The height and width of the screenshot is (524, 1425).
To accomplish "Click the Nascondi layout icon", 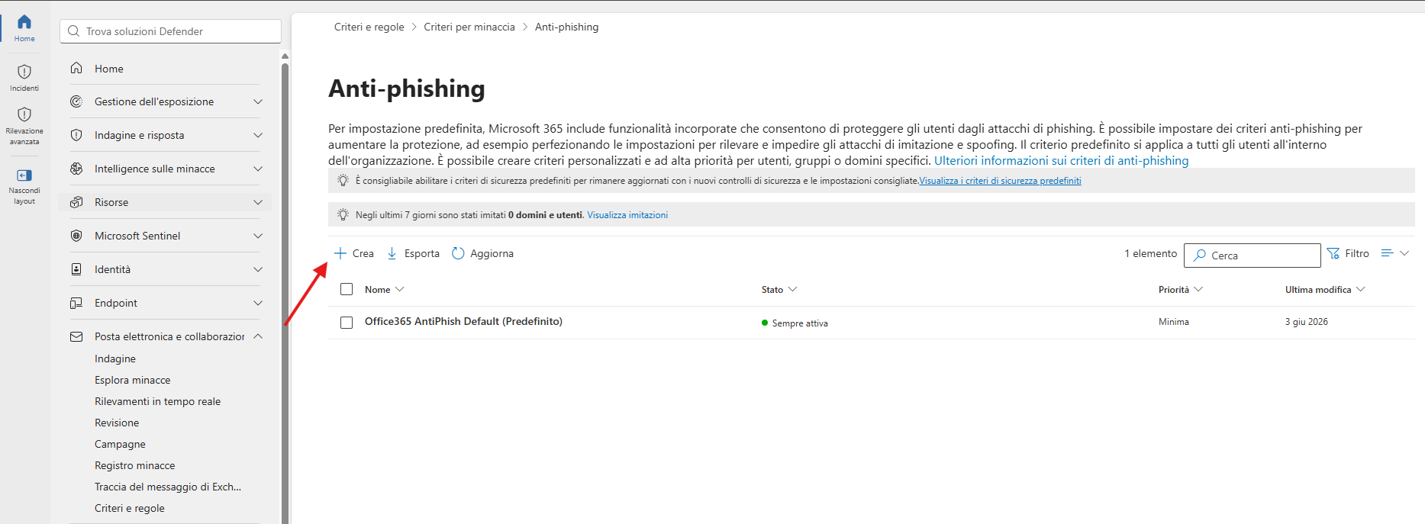I will click(x=24, y=175).
